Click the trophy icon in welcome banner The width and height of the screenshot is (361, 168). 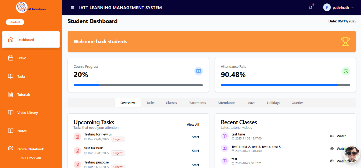tap(345, 41)
